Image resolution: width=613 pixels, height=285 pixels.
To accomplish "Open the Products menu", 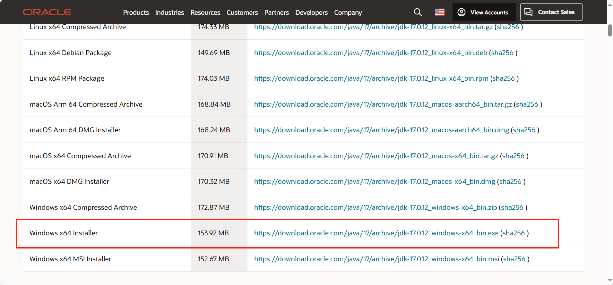I will coord(136,12).
